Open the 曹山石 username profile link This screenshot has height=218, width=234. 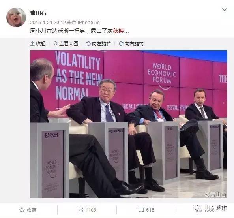tap(38, 13)
